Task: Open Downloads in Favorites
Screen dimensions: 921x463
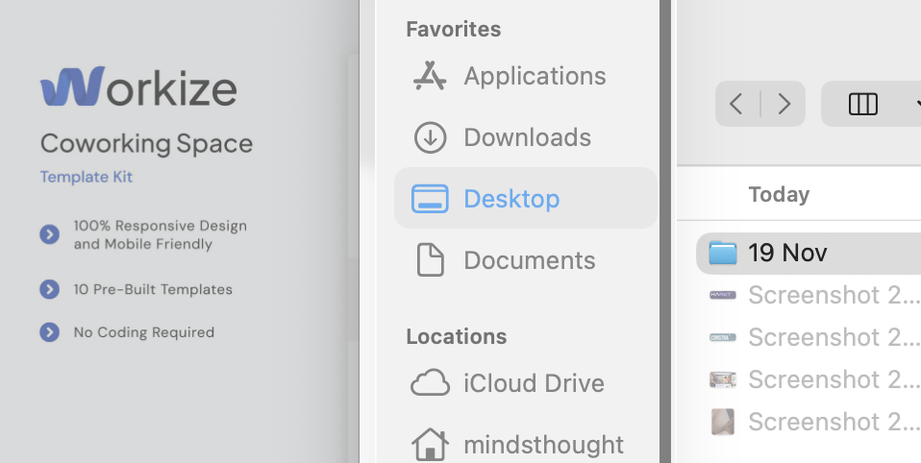Action: coord(525,137)
